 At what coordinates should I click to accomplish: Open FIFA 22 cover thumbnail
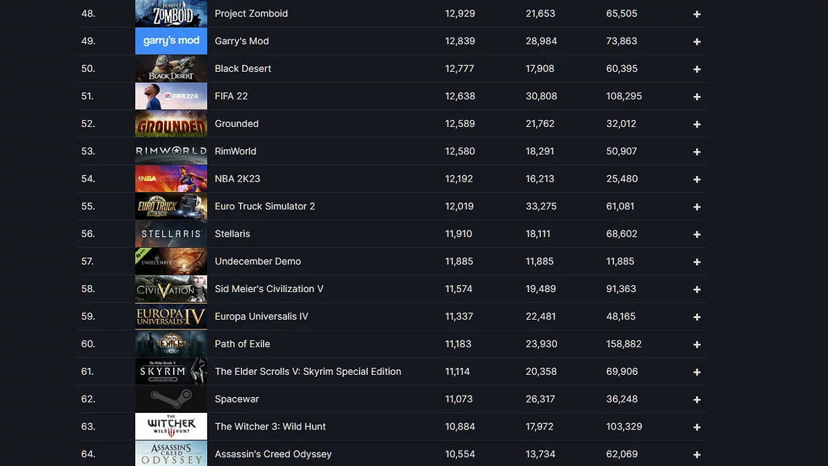point(171,96)
